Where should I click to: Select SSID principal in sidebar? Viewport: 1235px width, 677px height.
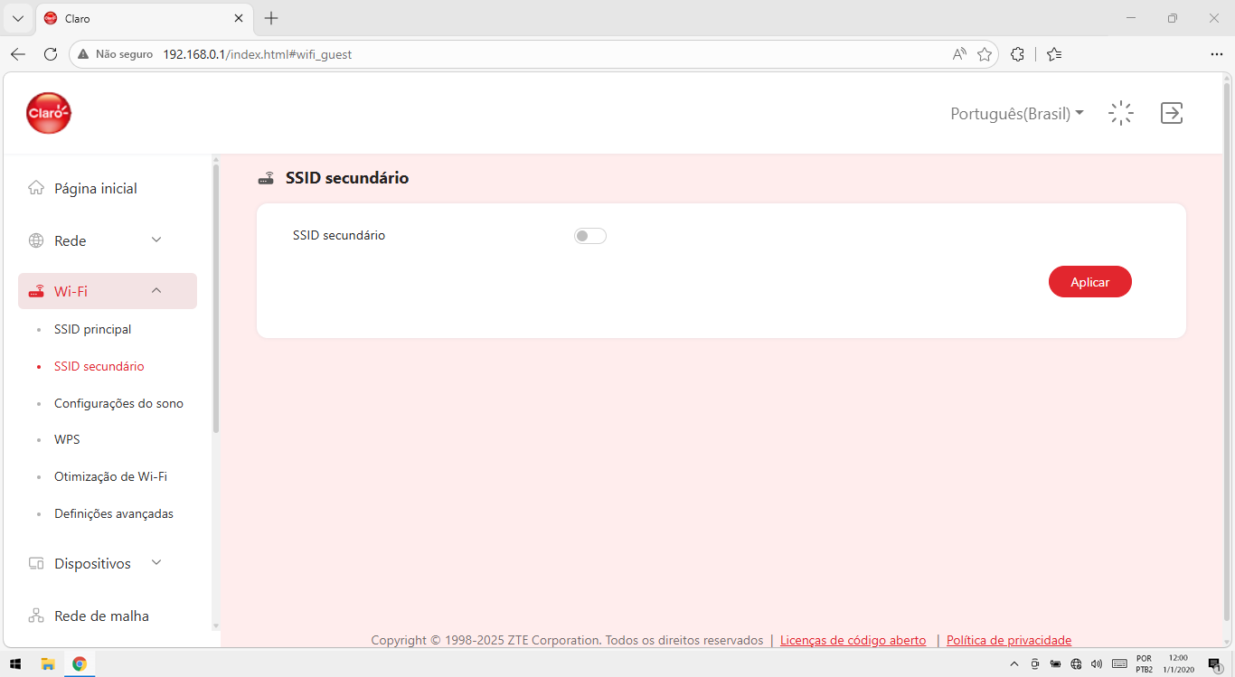92,329
